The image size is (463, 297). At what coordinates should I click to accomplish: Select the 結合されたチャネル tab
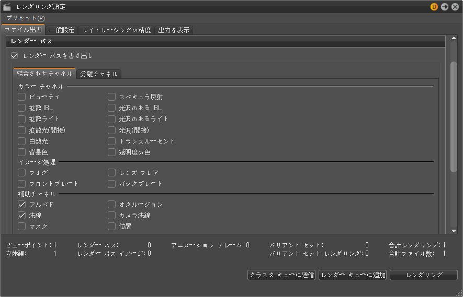pyautogui.click(x=44, y=74)
